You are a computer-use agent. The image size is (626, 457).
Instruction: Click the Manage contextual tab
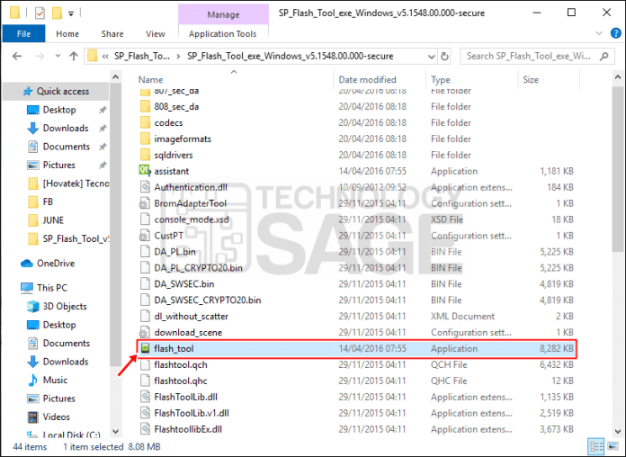coord(223,14)
